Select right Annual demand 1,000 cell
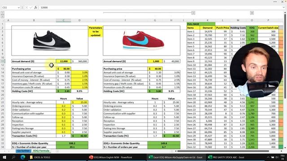Screen dimensions: 287x161 point(155,61)
